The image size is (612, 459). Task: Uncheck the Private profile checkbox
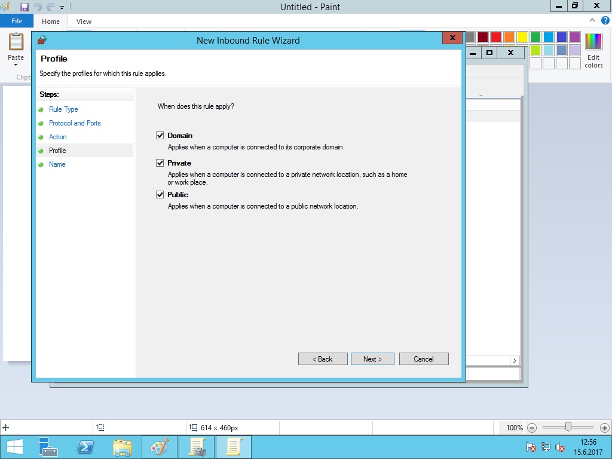160,163
